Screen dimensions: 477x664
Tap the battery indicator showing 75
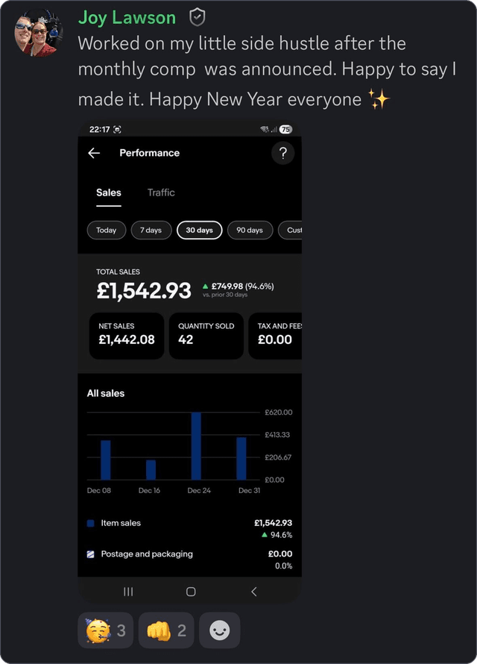(286, 128)
